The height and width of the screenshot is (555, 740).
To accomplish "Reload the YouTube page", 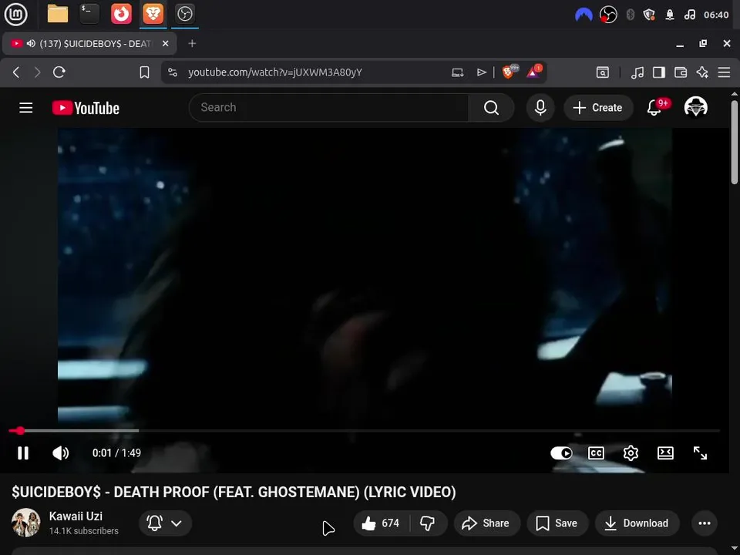I will (59, 72).
